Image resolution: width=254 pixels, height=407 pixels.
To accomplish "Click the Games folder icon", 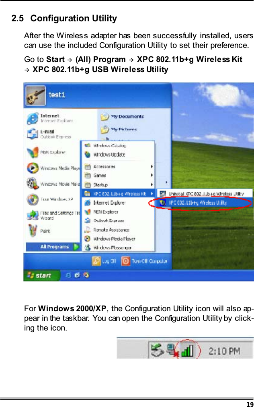I will 88,176.
